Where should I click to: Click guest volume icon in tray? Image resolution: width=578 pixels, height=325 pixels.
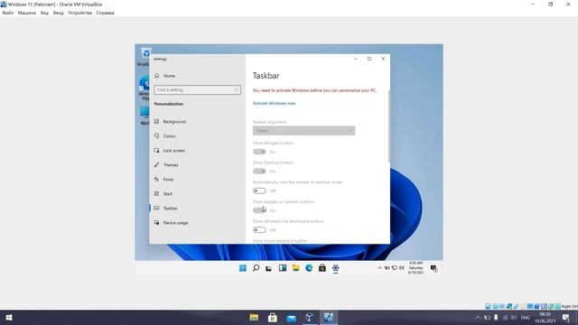coord(401,268)
